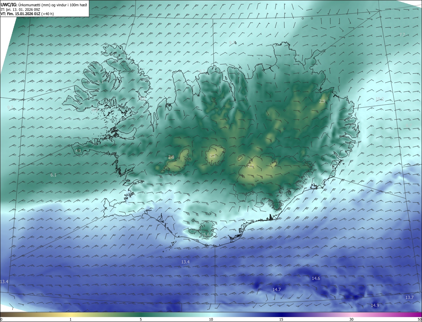Click the 14.7 value label in the ocean
The width and height of the screenshot is (422, 322).
point(277,289)
